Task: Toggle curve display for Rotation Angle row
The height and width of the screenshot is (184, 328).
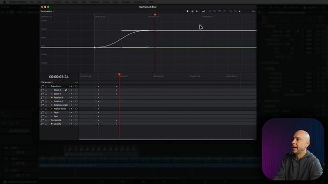Action: coord(42,105)
